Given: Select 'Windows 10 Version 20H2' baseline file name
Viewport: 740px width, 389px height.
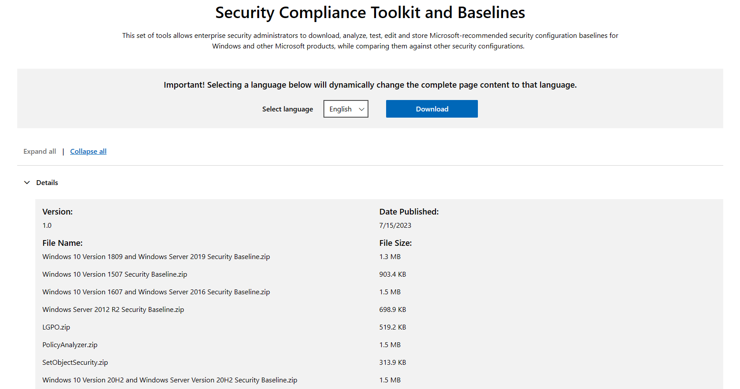Looking at the screenshot, I should (170, 380).
